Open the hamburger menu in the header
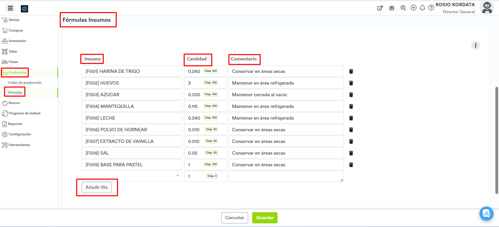Viewport: 499px width, 227px height. [10, 8]
